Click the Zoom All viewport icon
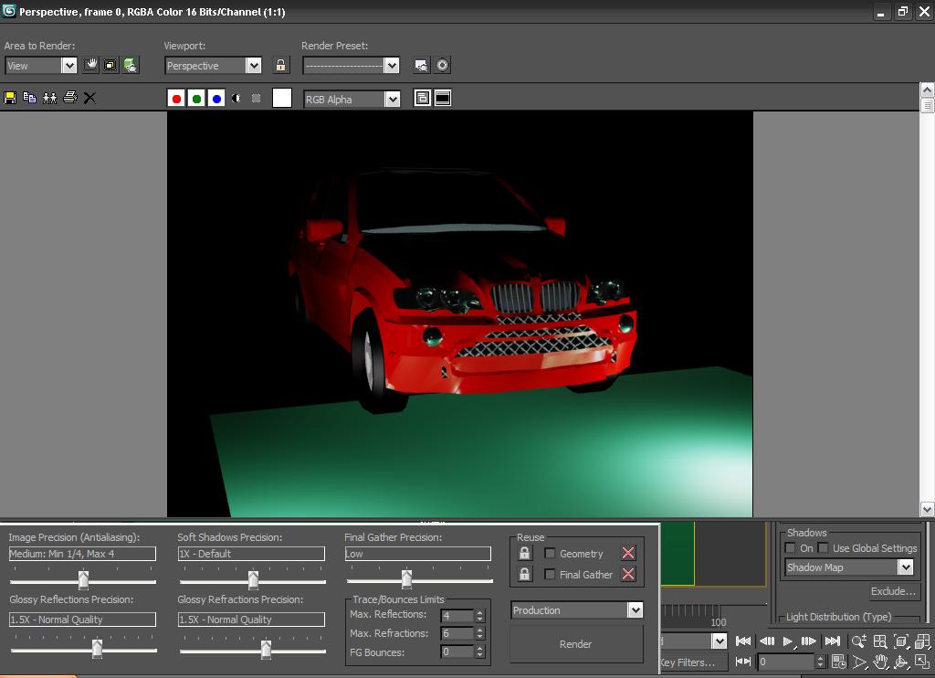This screenshot has height=678, width=935. pos(880,641)
